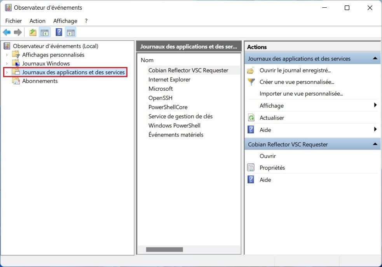Click the horizontal scrollbar in the list pane

coord(164,250)
